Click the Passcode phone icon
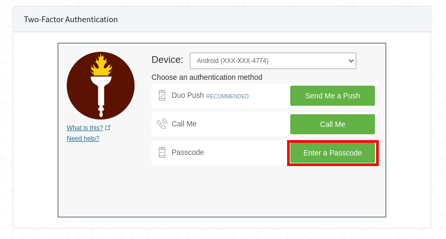 pyautogui.click(x=162, y=152)
